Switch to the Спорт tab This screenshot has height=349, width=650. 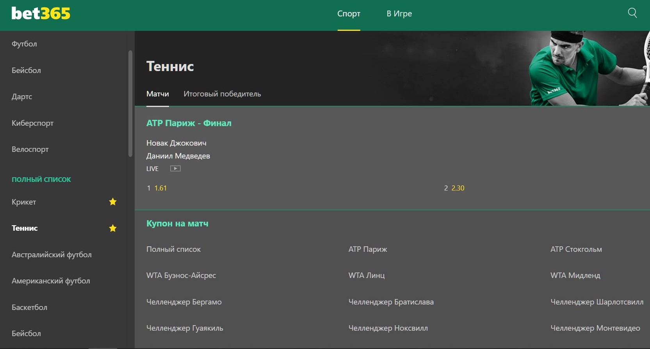point(349,14)
